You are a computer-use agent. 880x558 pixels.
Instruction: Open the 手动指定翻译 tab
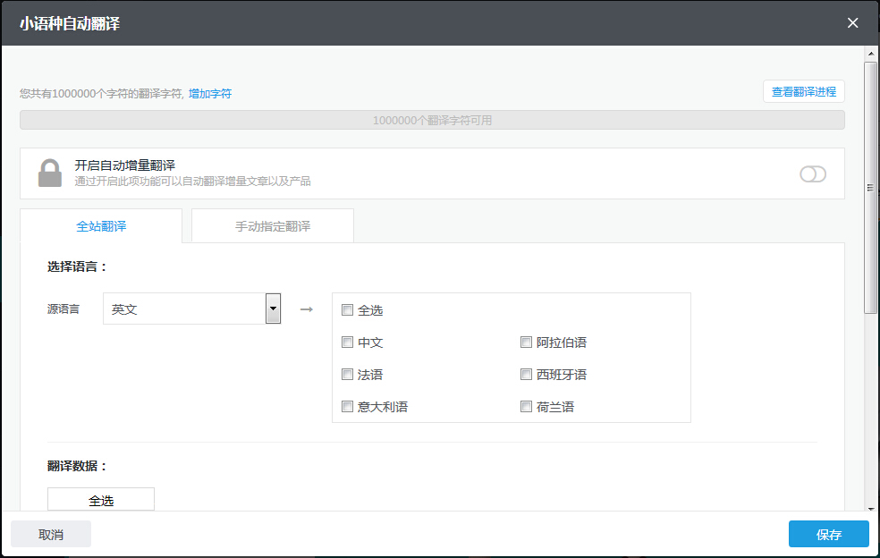tap(273, 226)
